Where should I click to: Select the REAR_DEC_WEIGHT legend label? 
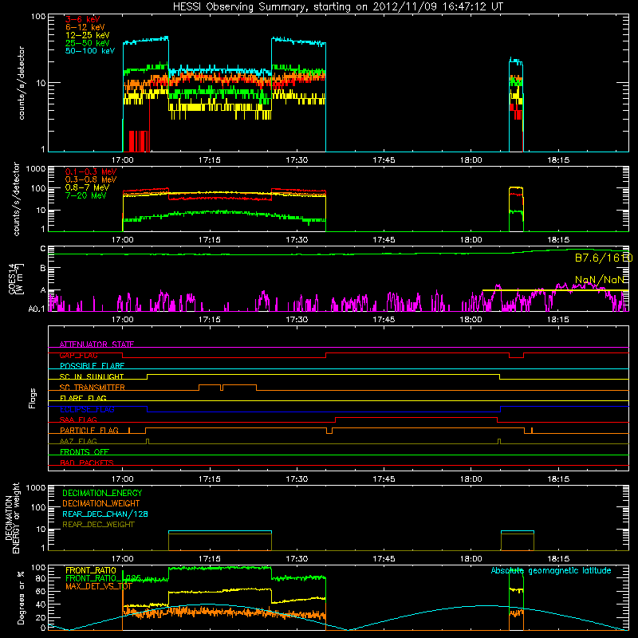pos(98,525)
